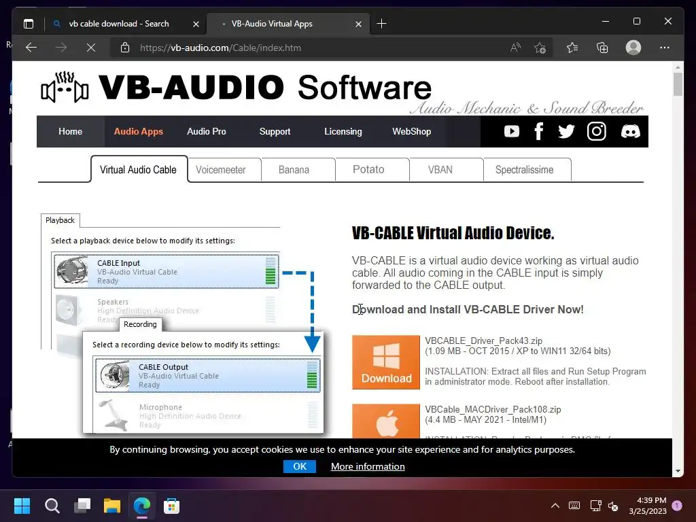Click the VB-Audio logo speaker icon
This screenshot has width=696, height=522.
(65, 87)
